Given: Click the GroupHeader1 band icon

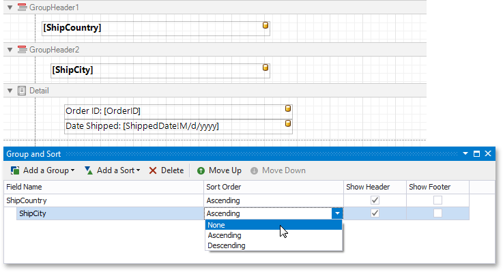Looking at the screenshot, I should click(x=22, y=7).
